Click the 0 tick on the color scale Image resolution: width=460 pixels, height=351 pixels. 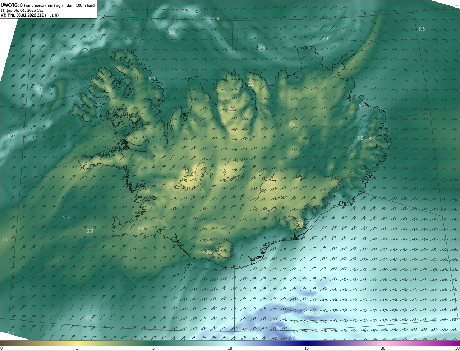click(x=1, y=348)
